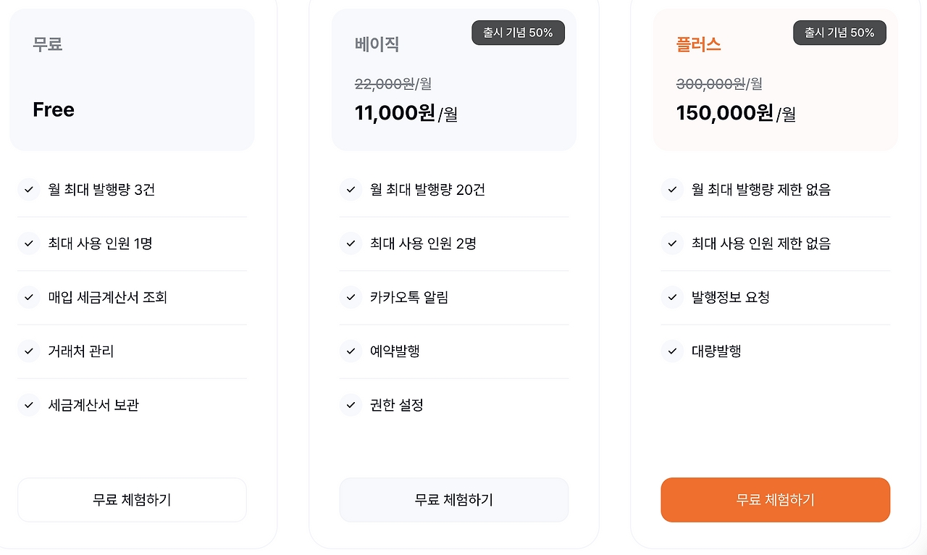Image resolution: width=927 pixels, height=555 pixels.
Task: Click the checkmark for 매입 세금계산서 조회
Action: point(29,297)
